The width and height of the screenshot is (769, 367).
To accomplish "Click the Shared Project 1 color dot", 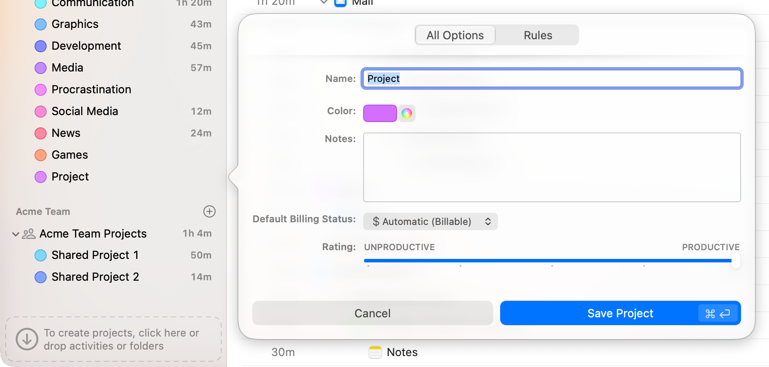I will coord(41,255).
